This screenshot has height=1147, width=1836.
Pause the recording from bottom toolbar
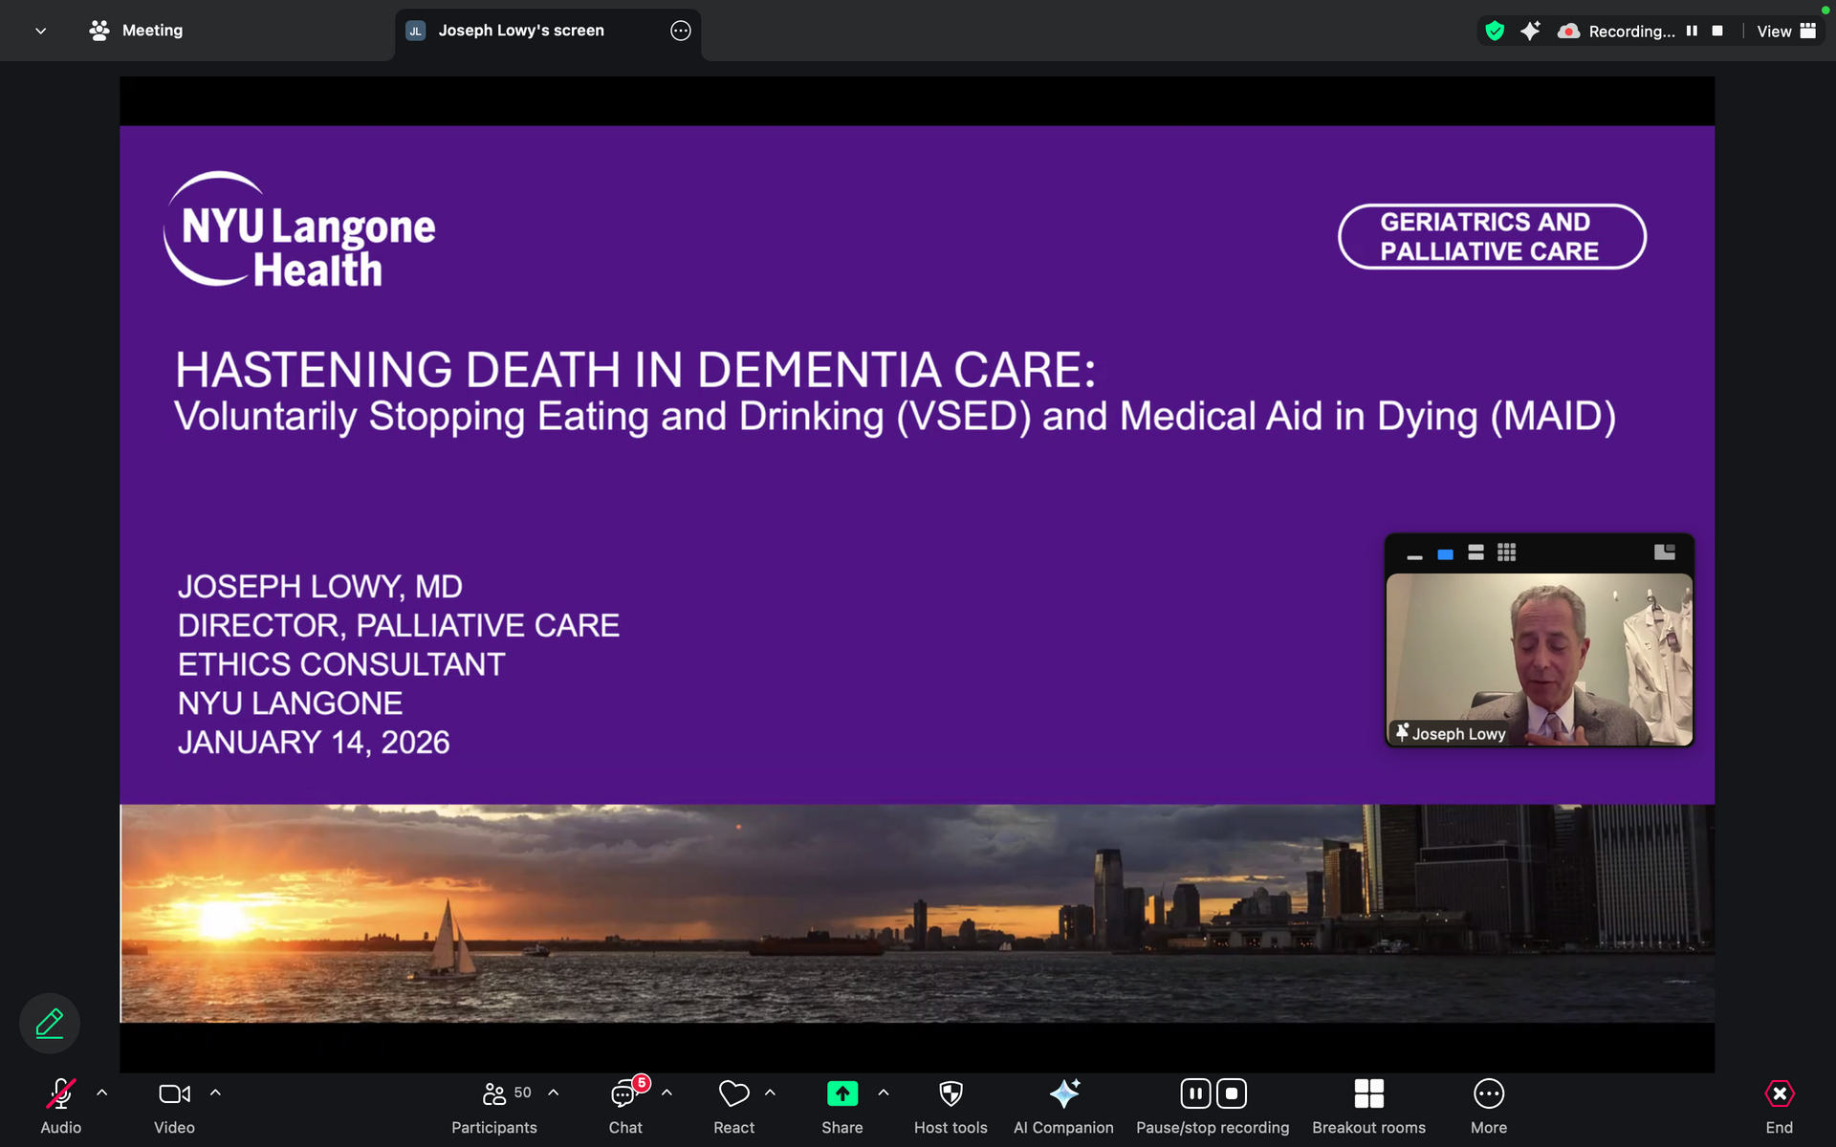point(1195,1093)
